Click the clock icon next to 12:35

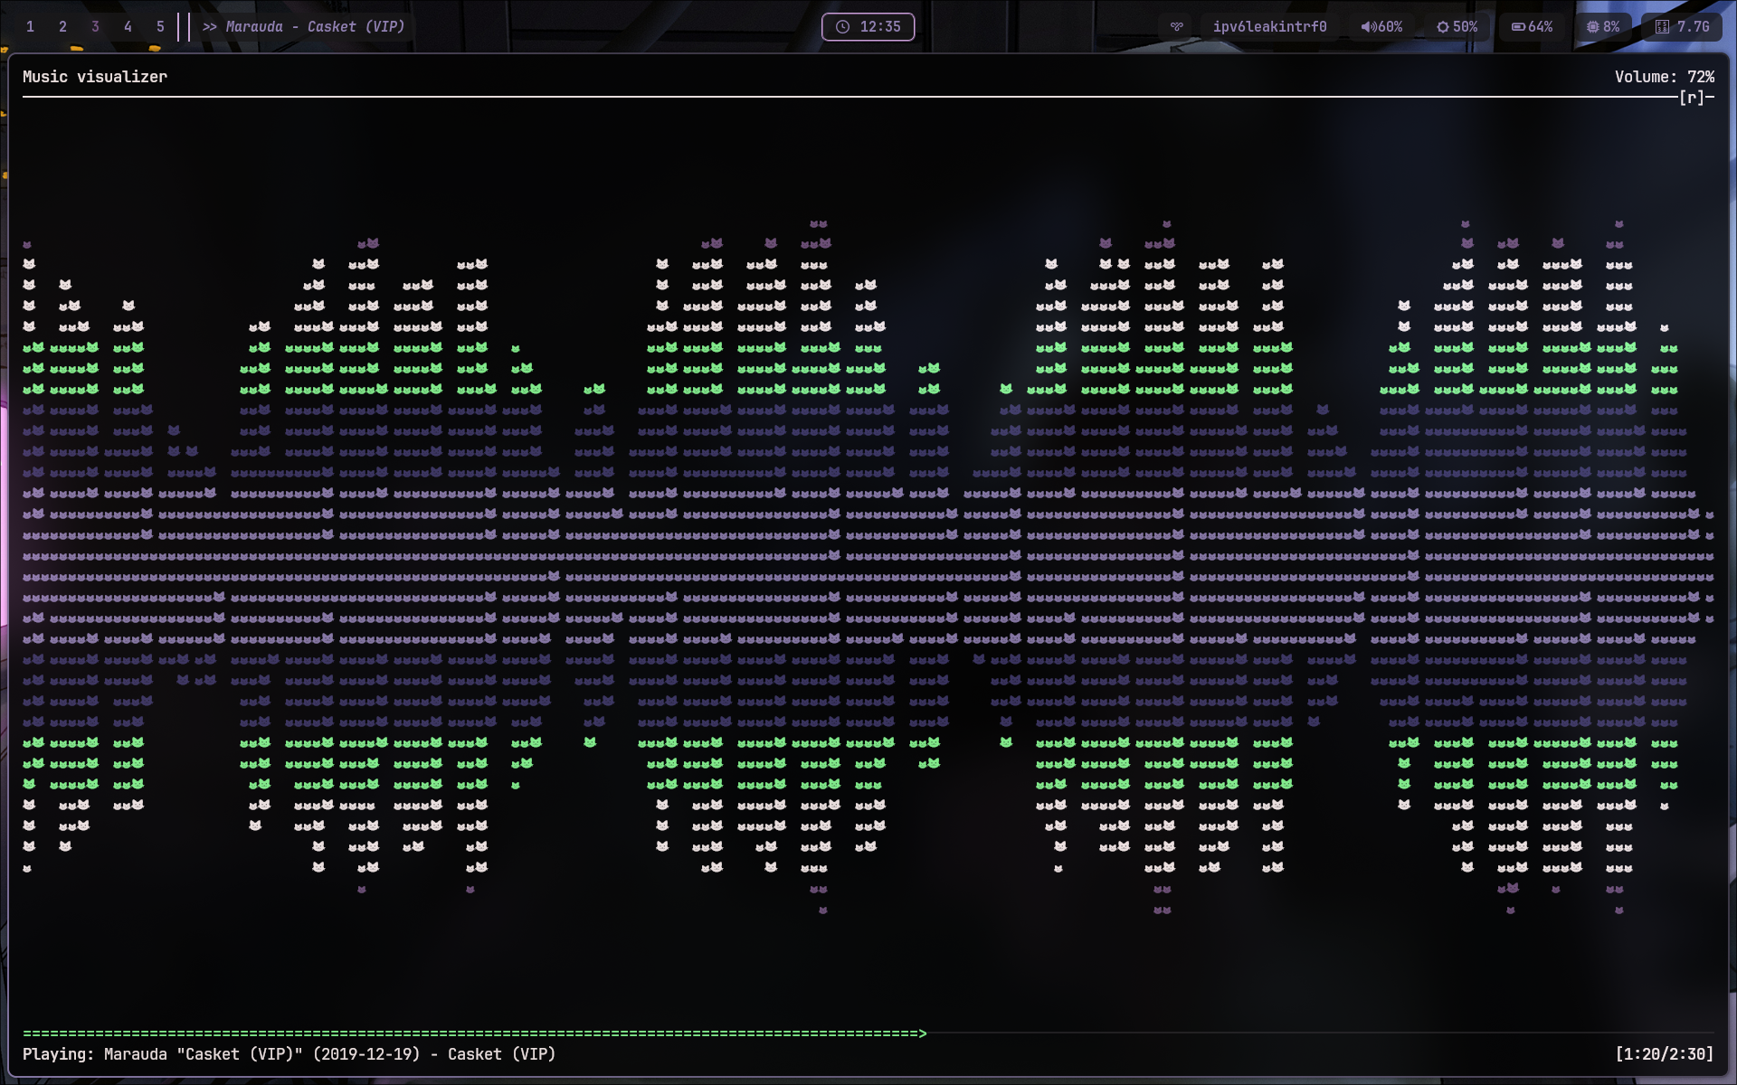click(x=842, y=27)
